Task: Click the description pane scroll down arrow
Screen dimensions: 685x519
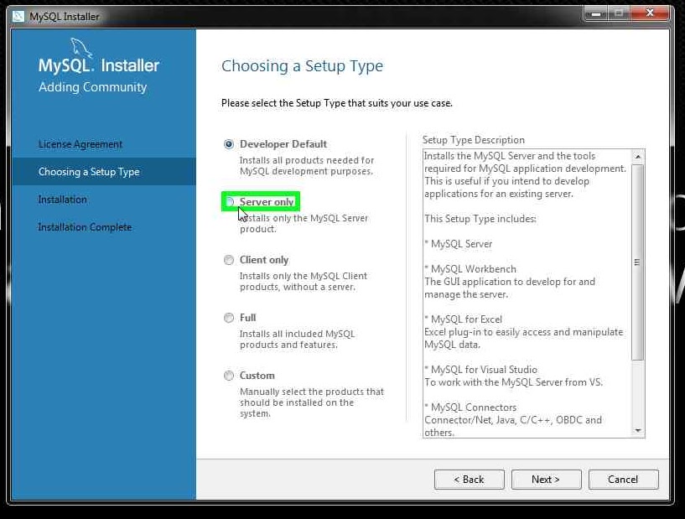Action: tap(640, 432)
